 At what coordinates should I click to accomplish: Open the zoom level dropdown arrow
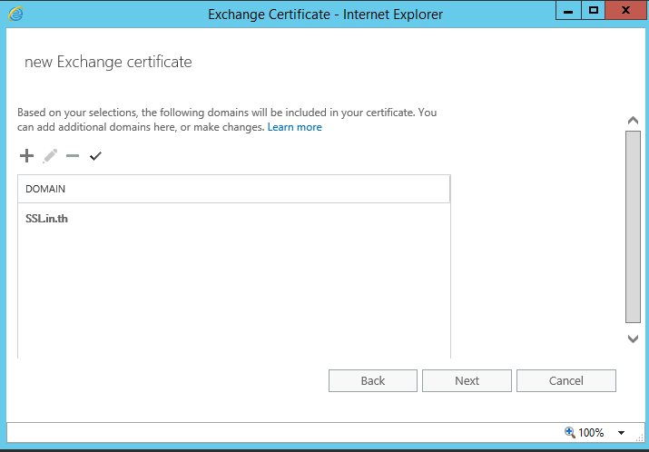[x=622, y=433]
